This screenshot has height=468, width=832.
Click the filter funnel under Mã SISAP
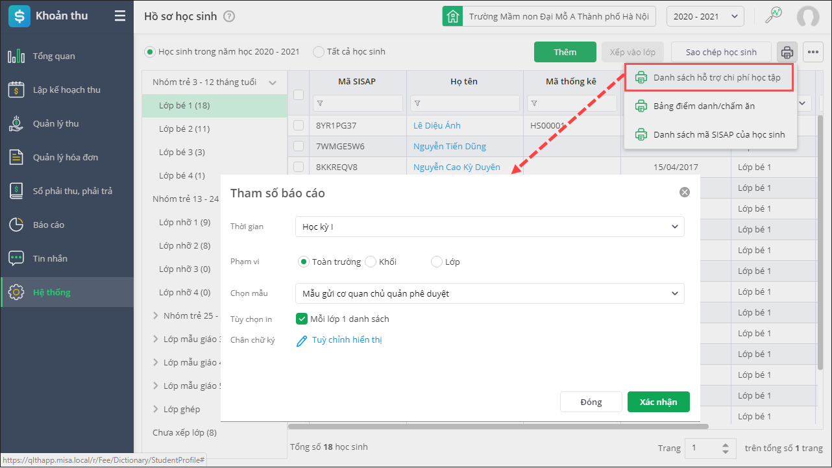pyautogui.click(x=320, y=103)
